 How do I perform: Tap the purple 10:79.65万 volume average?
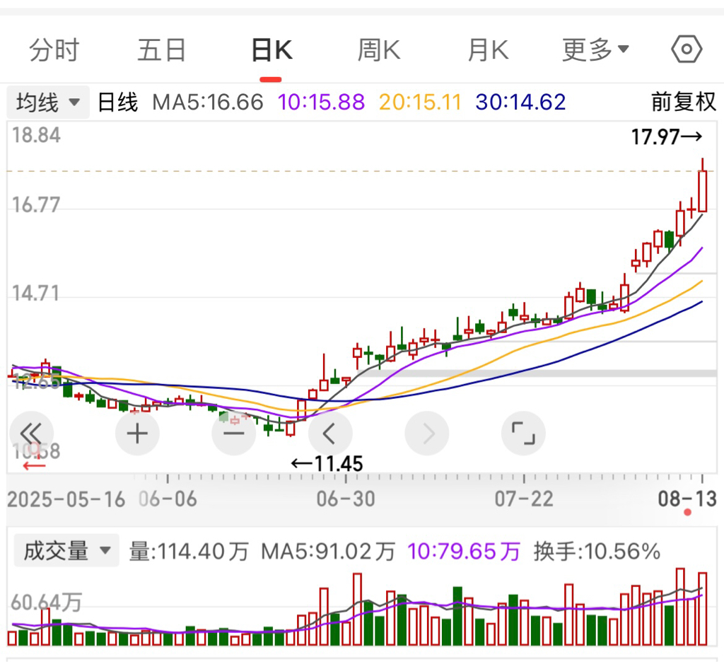pos(464,551)
